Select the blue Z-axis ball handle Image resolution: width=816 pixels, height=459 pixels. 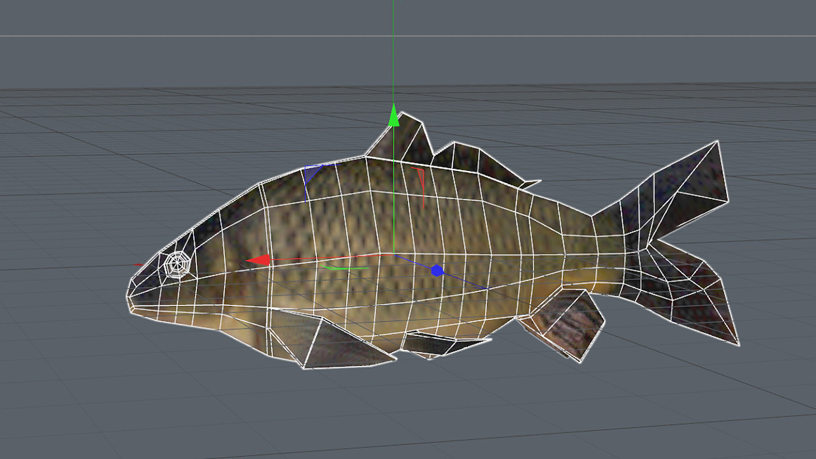click(437, 270)
